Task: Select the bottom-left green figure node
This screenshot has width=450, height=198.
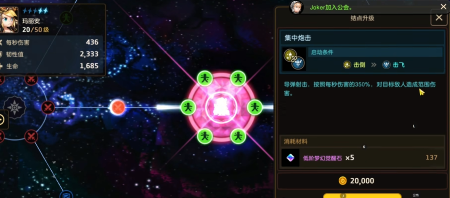Action: 205,136
